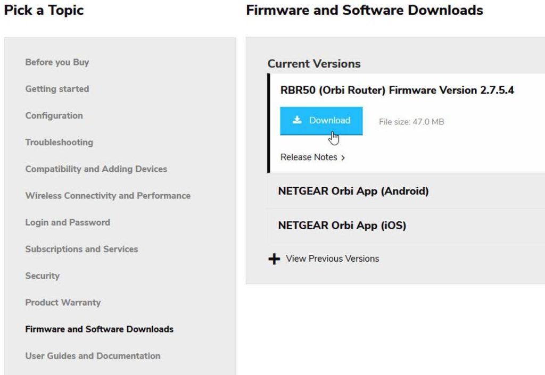Click the plus icon beside View Previous Versions
This screenshot has height=375, width=545.
tap(274, 259)
